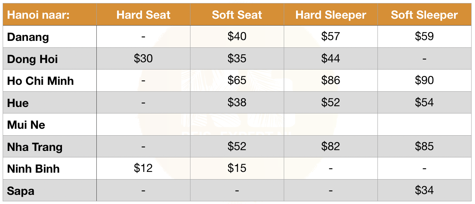Select the Hard Seat column header

143,15
